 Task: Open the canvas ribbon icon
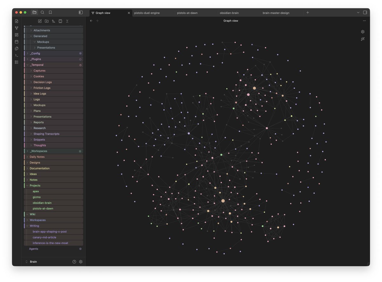tap(17, 35)
